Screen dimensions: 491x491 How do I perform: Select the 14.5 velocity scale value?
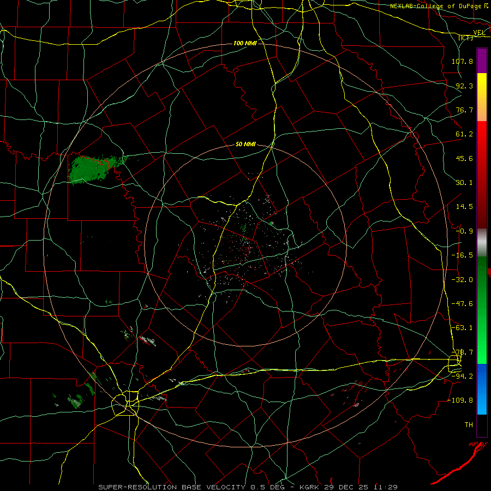(x=464, y=207)
